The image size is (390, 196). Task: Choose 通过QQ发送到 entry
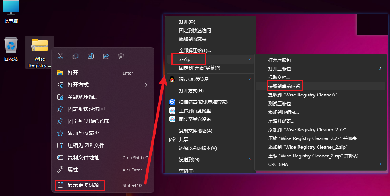(x=211, y=79)
